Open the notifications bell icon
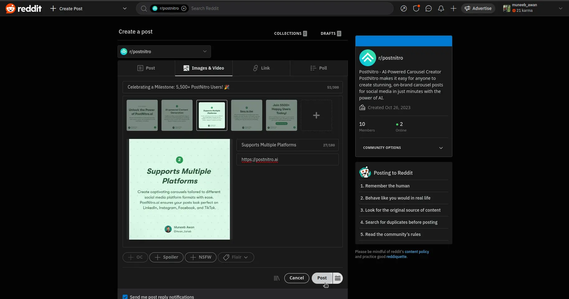The width and height of the screenshot is (569, 299). point(441,8)
